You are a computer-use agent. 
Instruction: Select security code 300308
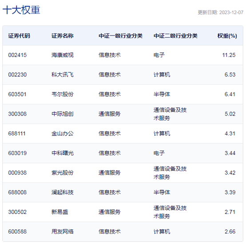coord(17,114)
